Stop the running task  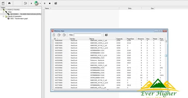[x=50, y=3]
